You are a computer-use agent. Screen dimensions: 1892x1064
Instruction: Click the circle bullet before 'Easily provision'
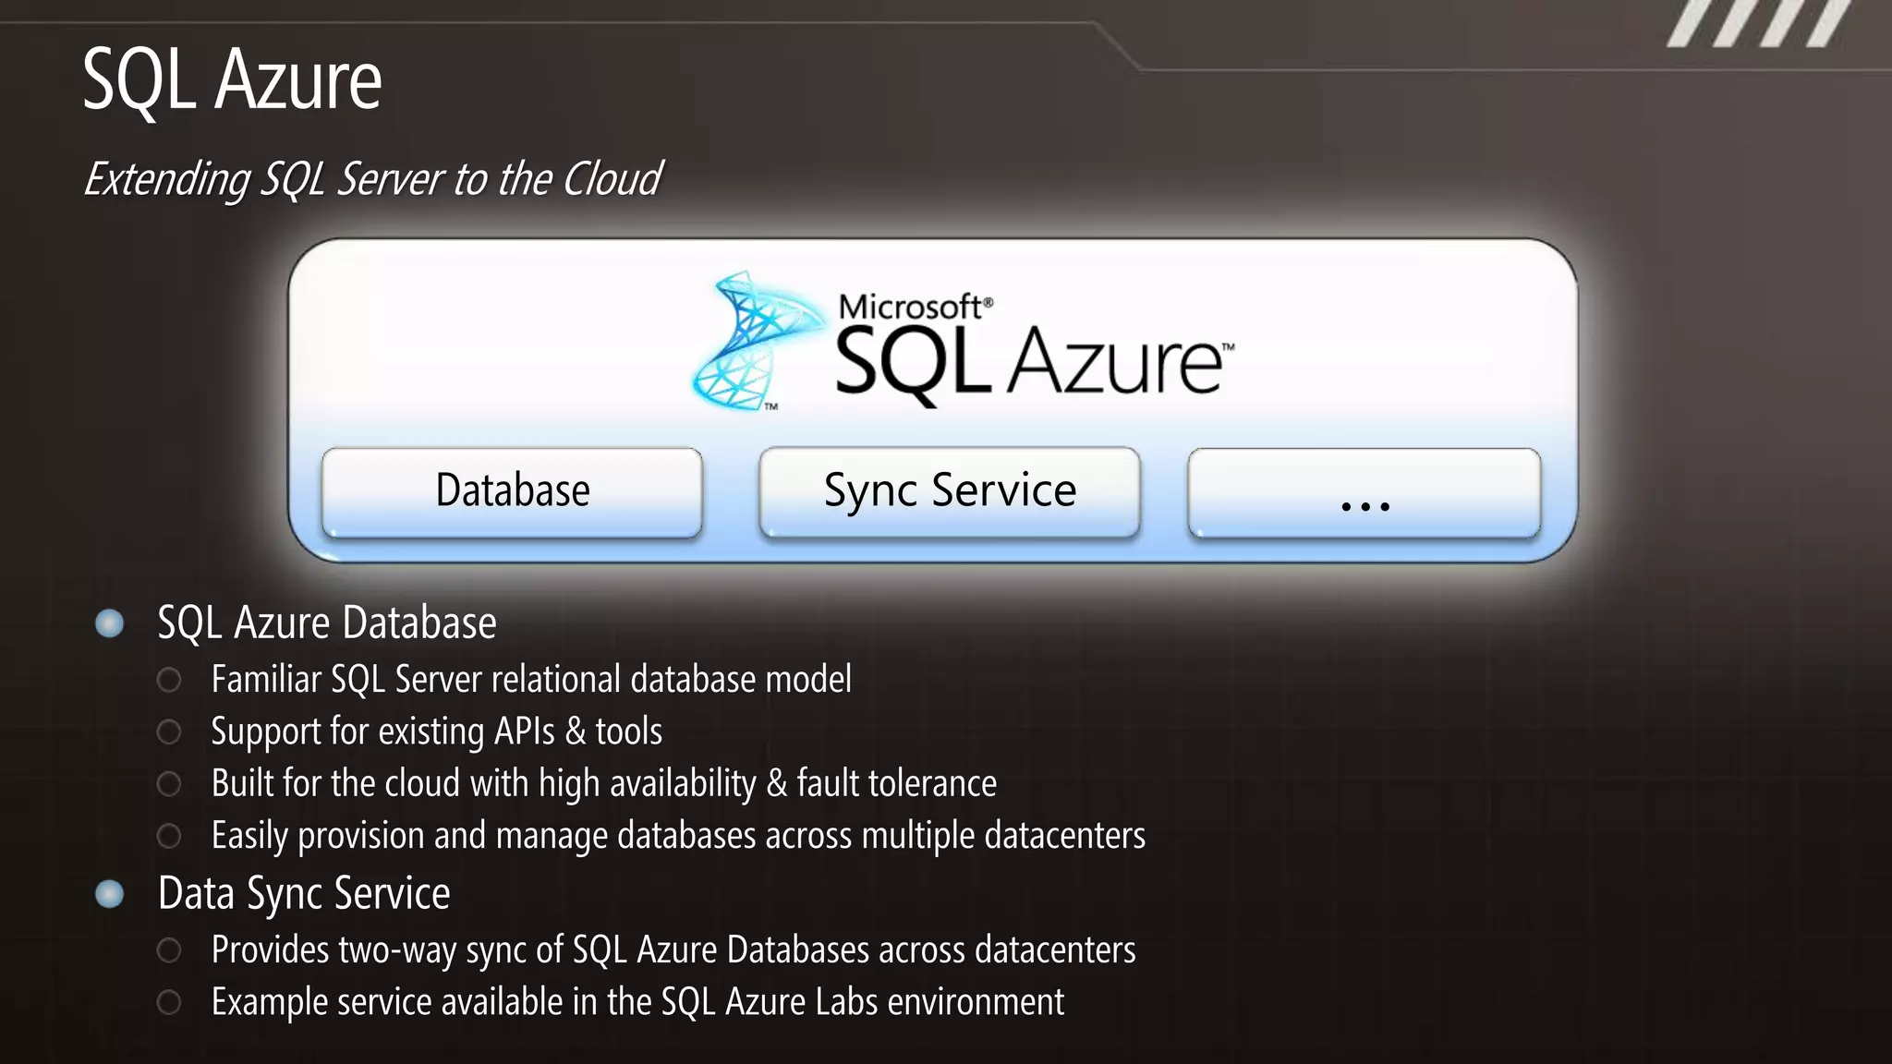click(169, 836)
